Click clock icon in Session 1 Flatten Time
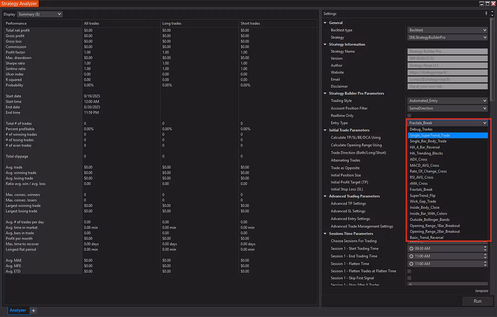Viewport: 497px width, 317px height. click(x=412, y=264)
